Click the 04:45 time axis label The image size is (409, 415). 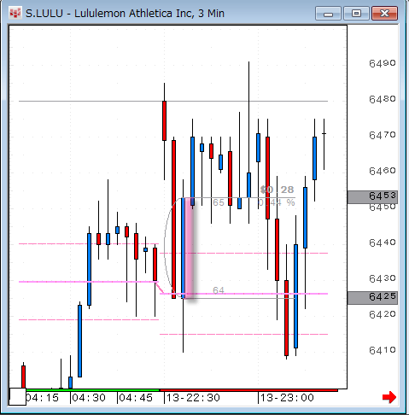(136, 398)
